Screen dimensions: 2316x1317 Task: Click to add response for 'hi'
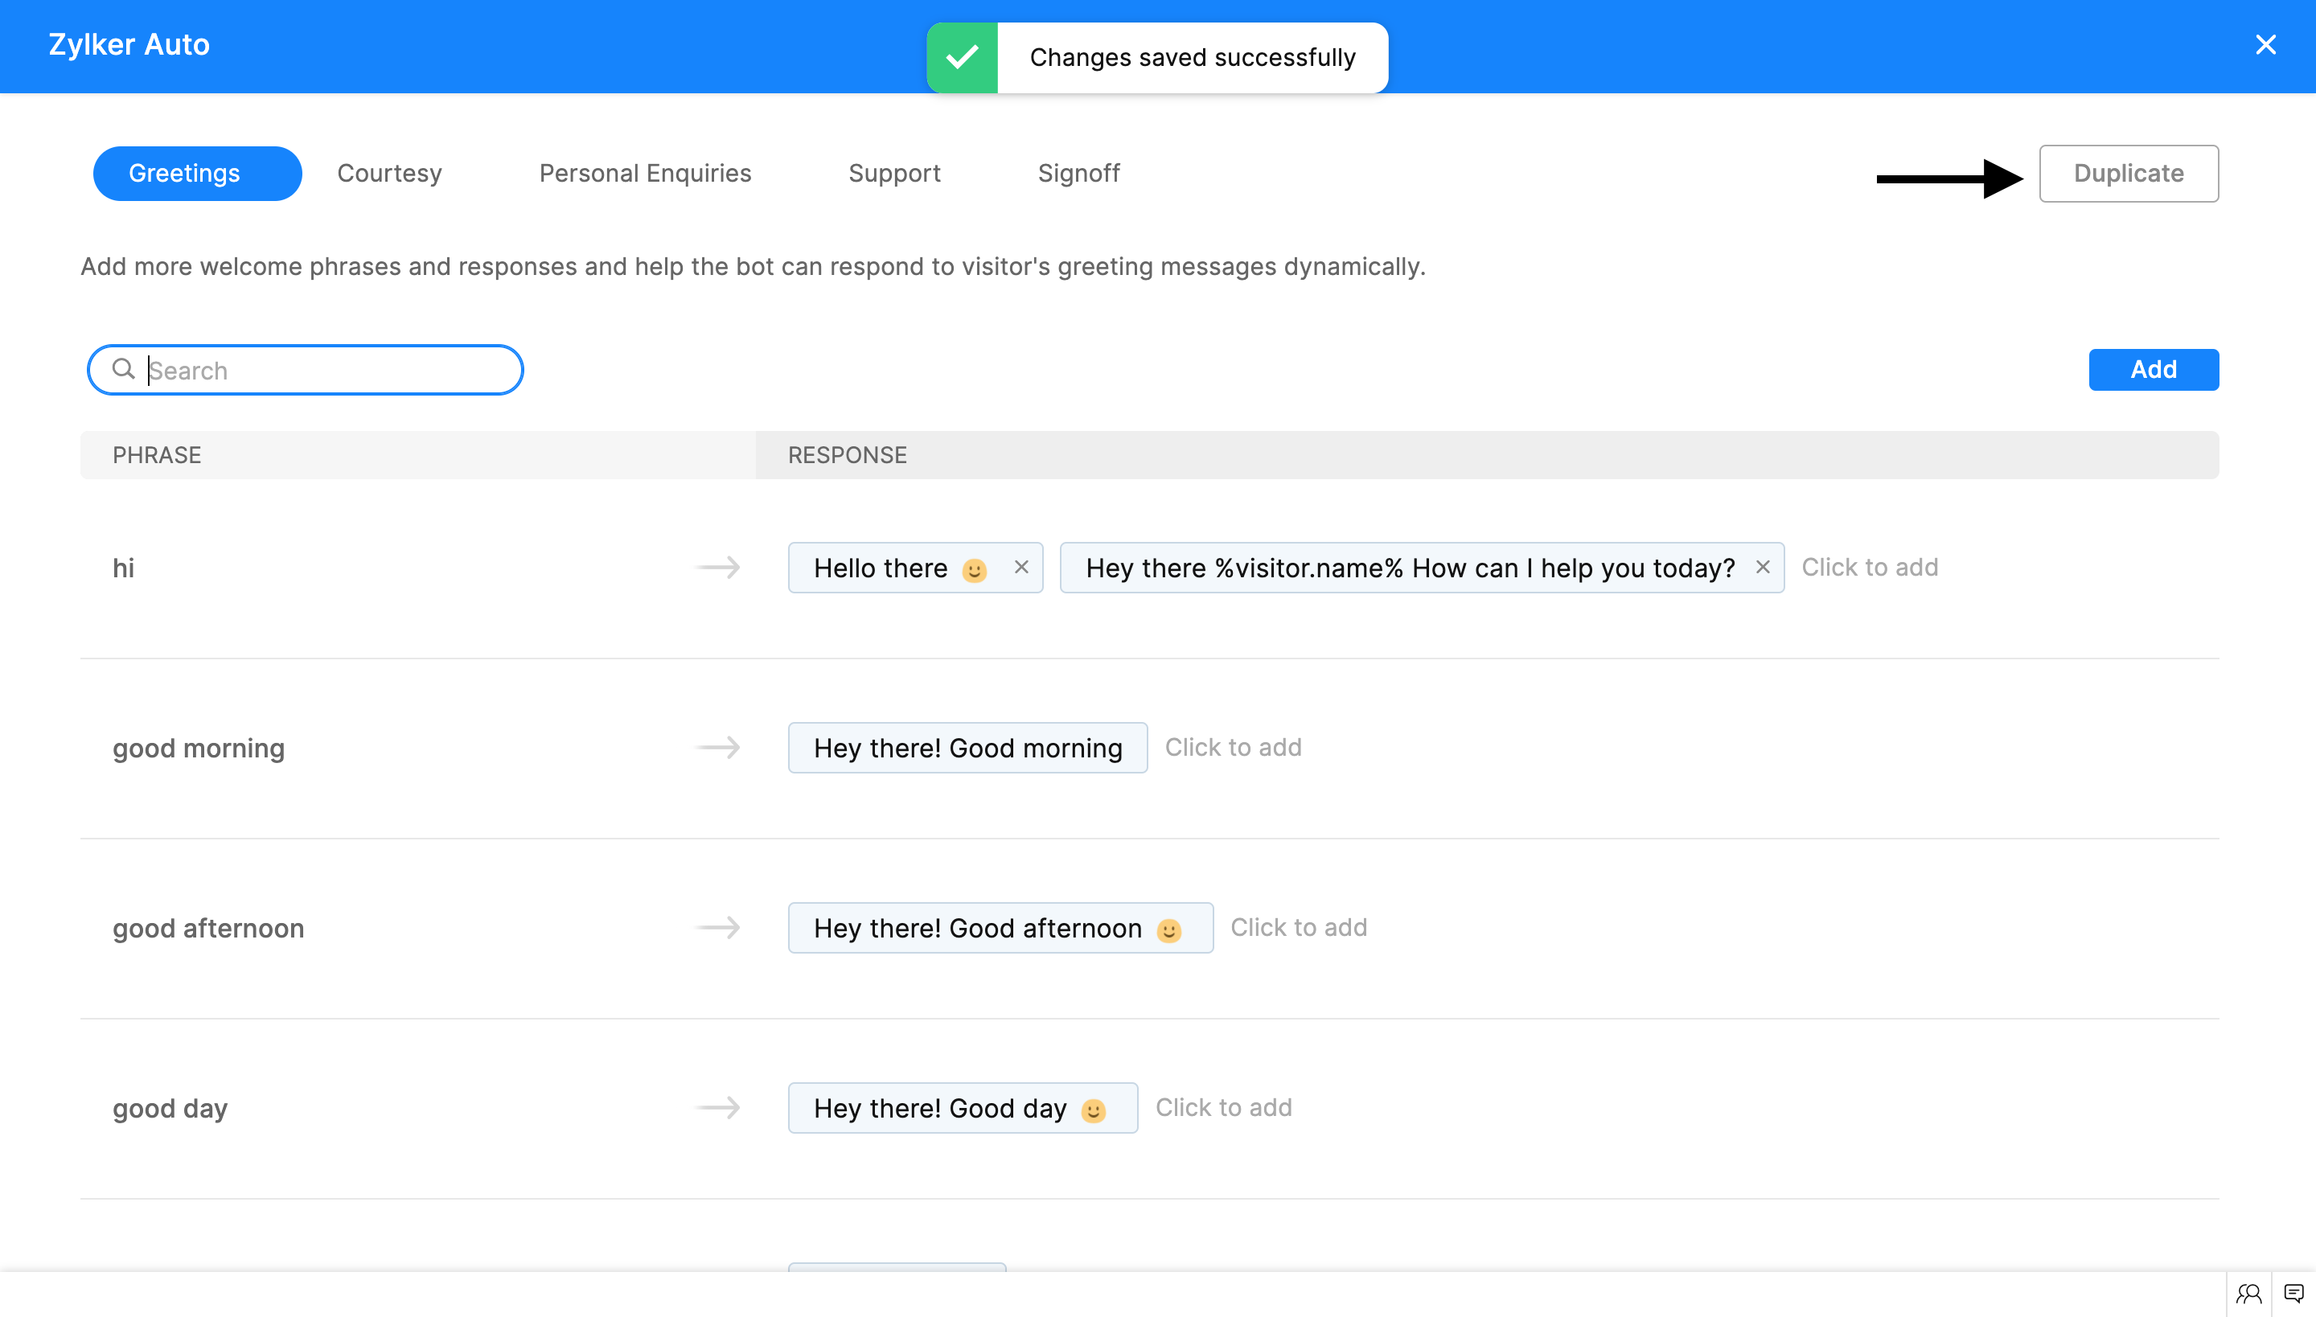[1869, 567]
